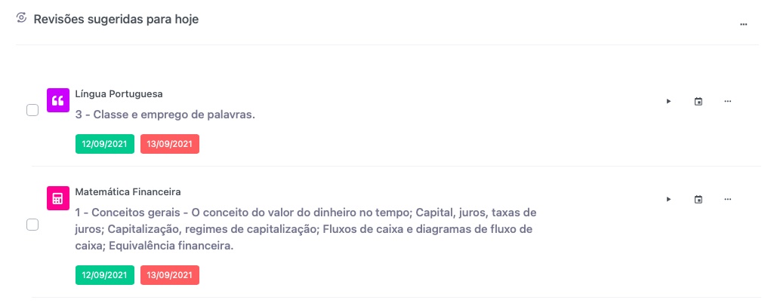Check the Língua Portuguesa review checkbox
Screen dimensions: 771x306
pyautogui.click(x=32, y=110)
